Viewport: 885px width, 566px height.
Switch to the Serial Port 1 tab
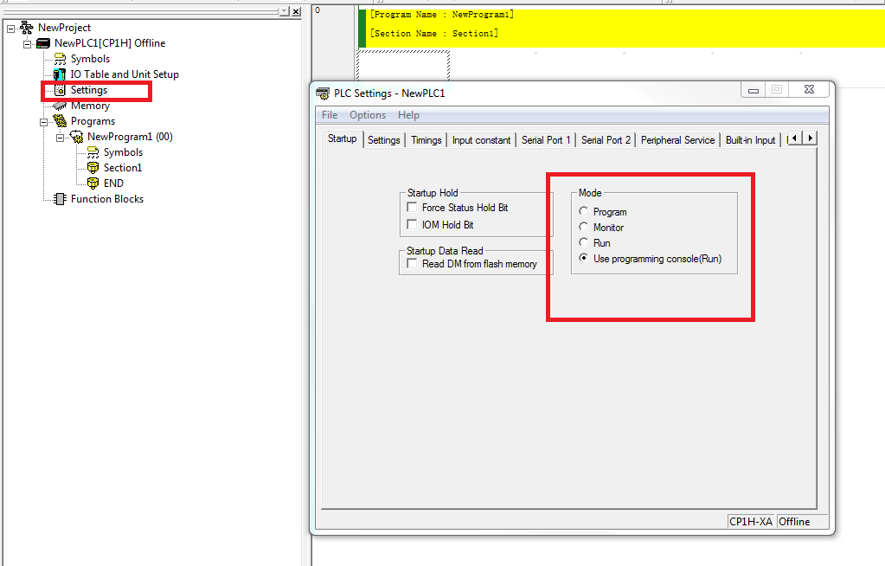tap(546, 140)
